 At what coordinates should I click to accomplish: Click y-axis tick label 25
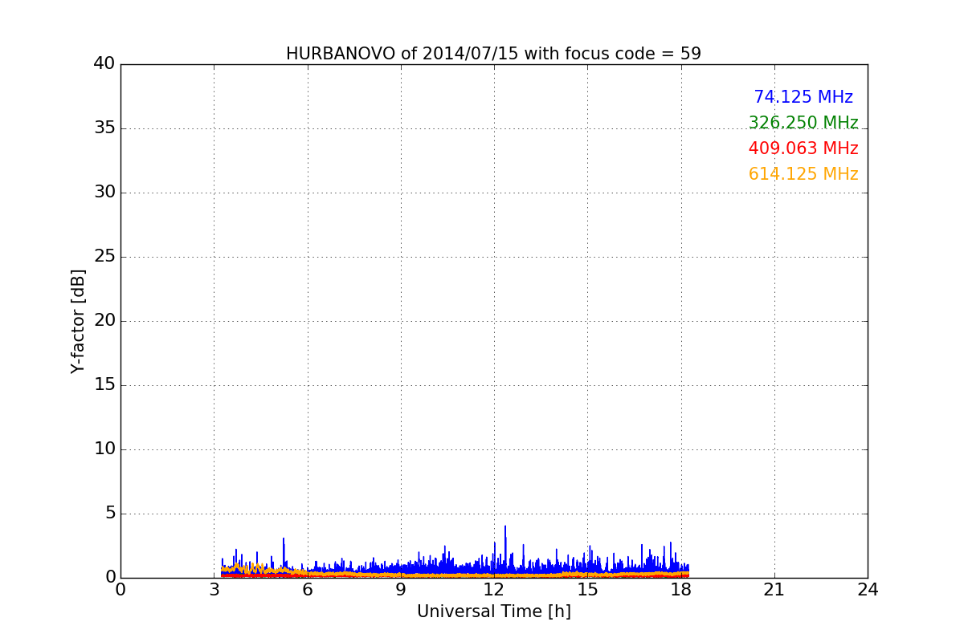pyautogui.click(x=104, y=256)
